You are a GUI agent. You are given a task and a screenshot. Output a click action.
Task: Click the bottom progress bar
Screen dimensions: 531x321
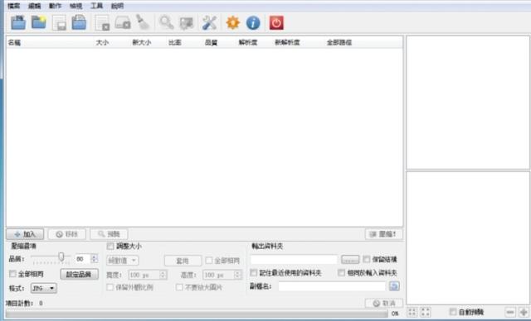click(x=197, y=314)
